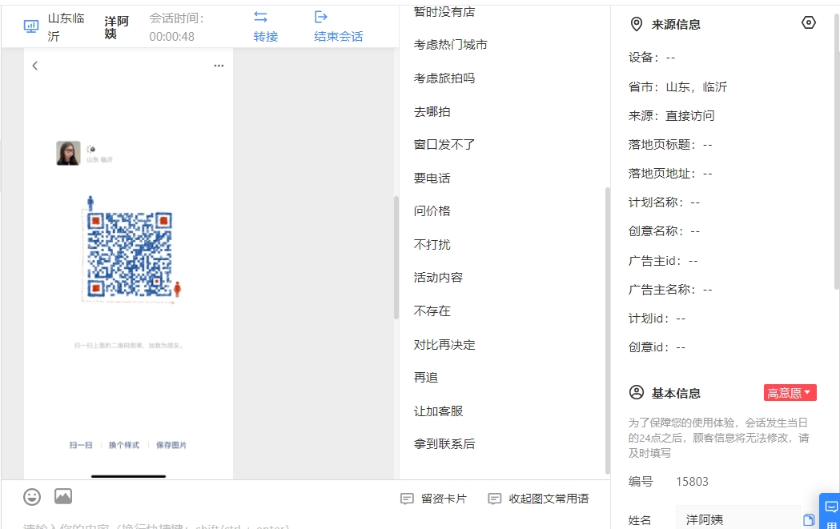Click the avatar photo in chat image
The height and width of the screenshot is (529, 840).
(68, 153)
